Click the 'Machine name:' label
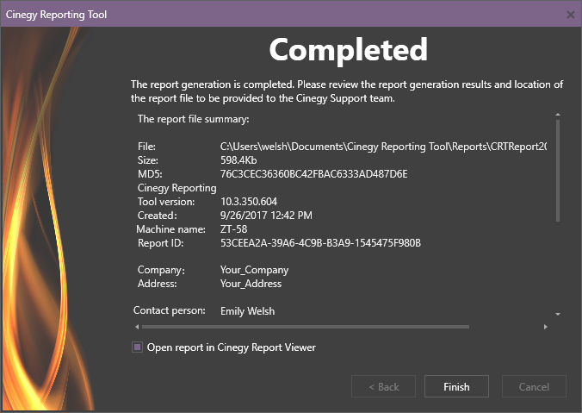 (170, 229)
